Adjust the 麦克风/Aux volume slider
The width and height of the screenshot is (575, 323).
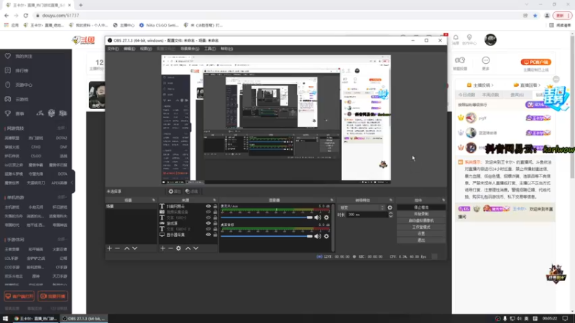(x=267, y=217)
